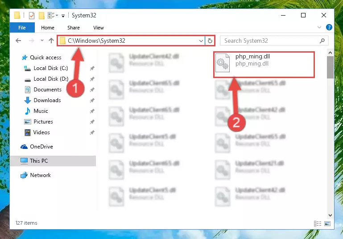Click the pin icon next to Local Disk (D:)
The width and height of the screenshot is (343, 239).
(x=92, y=79)
